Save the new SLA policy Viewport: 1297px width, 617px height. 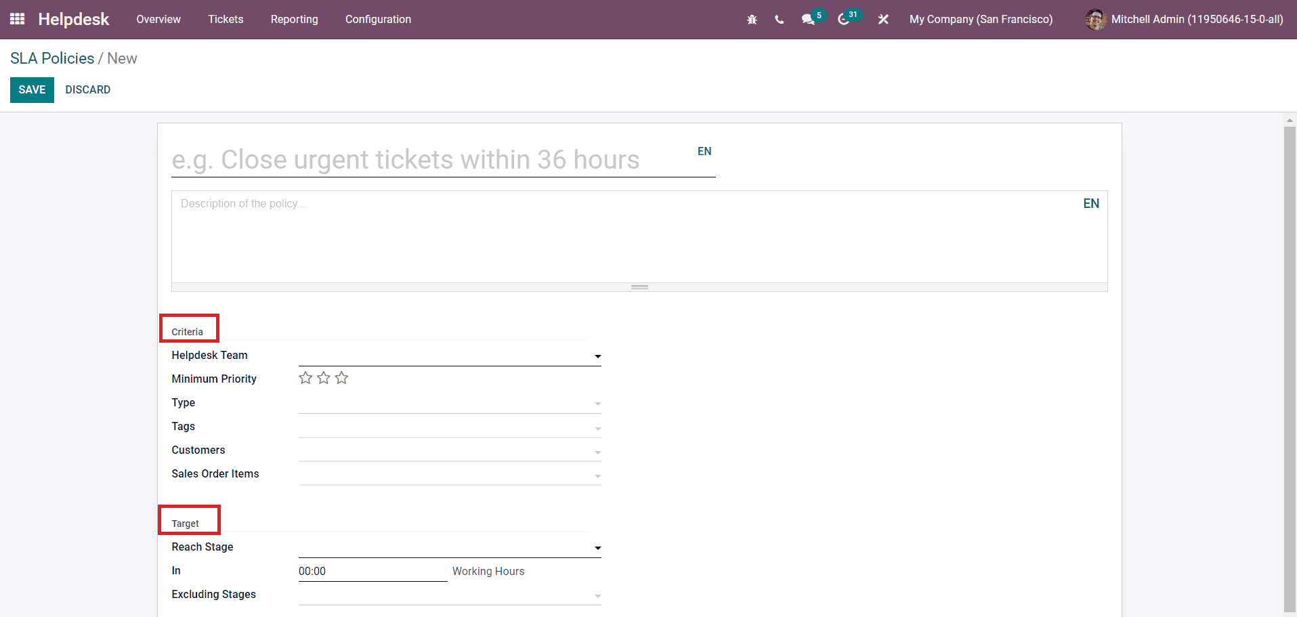tap(32, 89)
